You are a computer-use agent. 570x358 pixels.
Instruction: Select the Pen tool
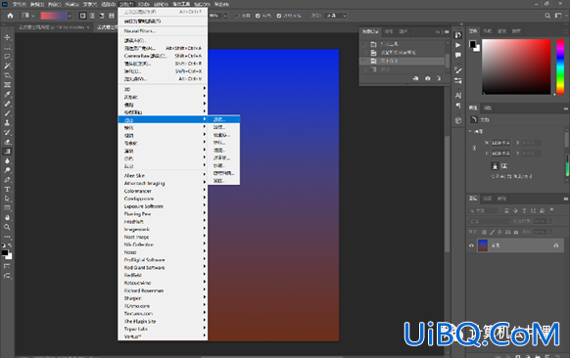[x=7, y=180]
